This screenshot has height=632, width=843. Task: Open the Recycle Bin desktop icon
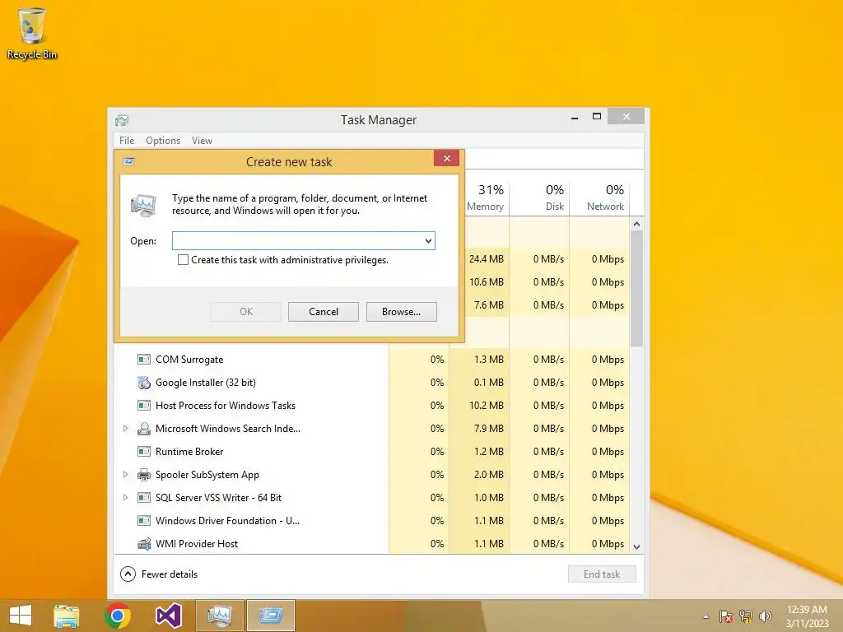(x=32, y=32)
